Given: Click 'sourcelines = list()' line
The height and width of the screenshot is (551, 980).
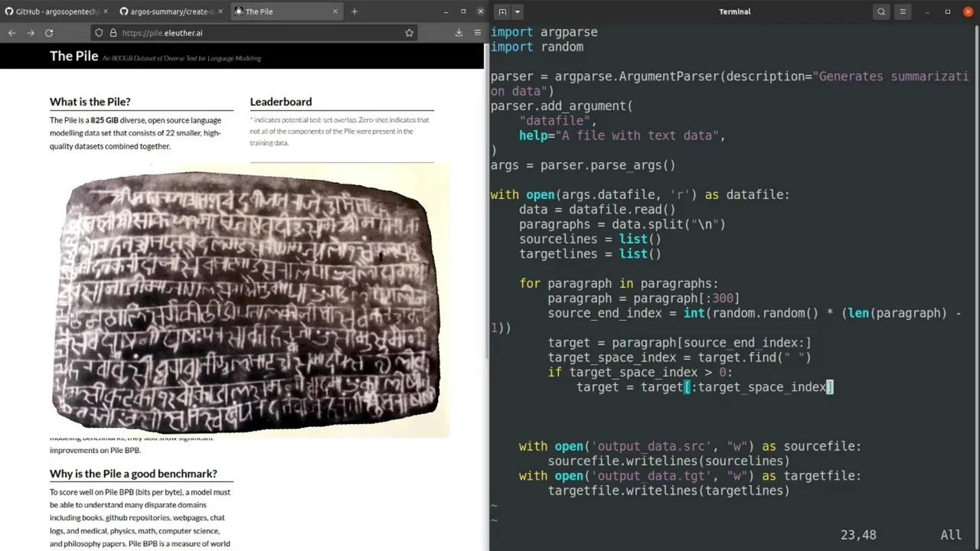Looking at the screenshot, I should pos(590,239).
